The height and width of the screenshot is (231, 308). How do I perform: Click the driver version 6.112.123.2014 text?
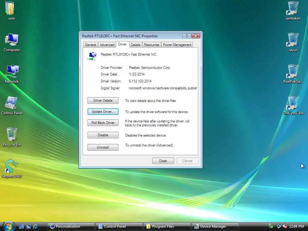click(140, 81)
